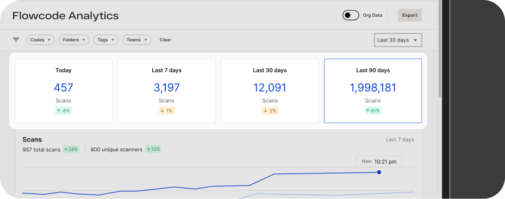The width and height of the screenshot is (505, 199).
Task: Click the 1,998,181 scans value
Action: coord(373,87)
